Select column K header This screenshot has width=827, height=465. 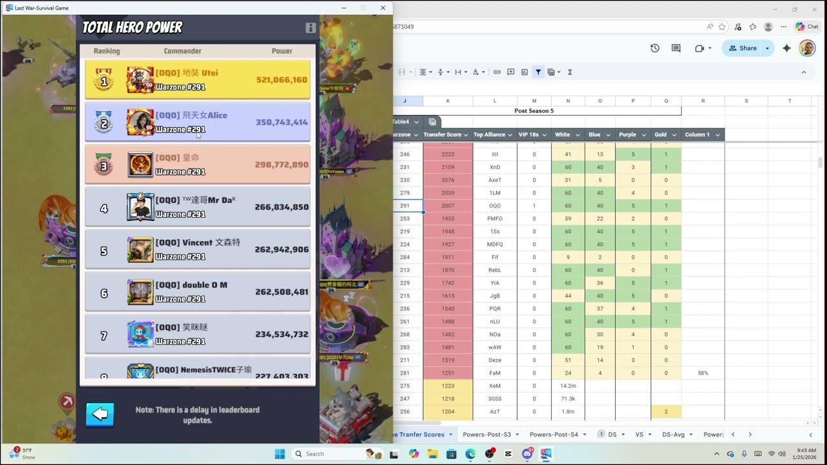coord(448,101)
